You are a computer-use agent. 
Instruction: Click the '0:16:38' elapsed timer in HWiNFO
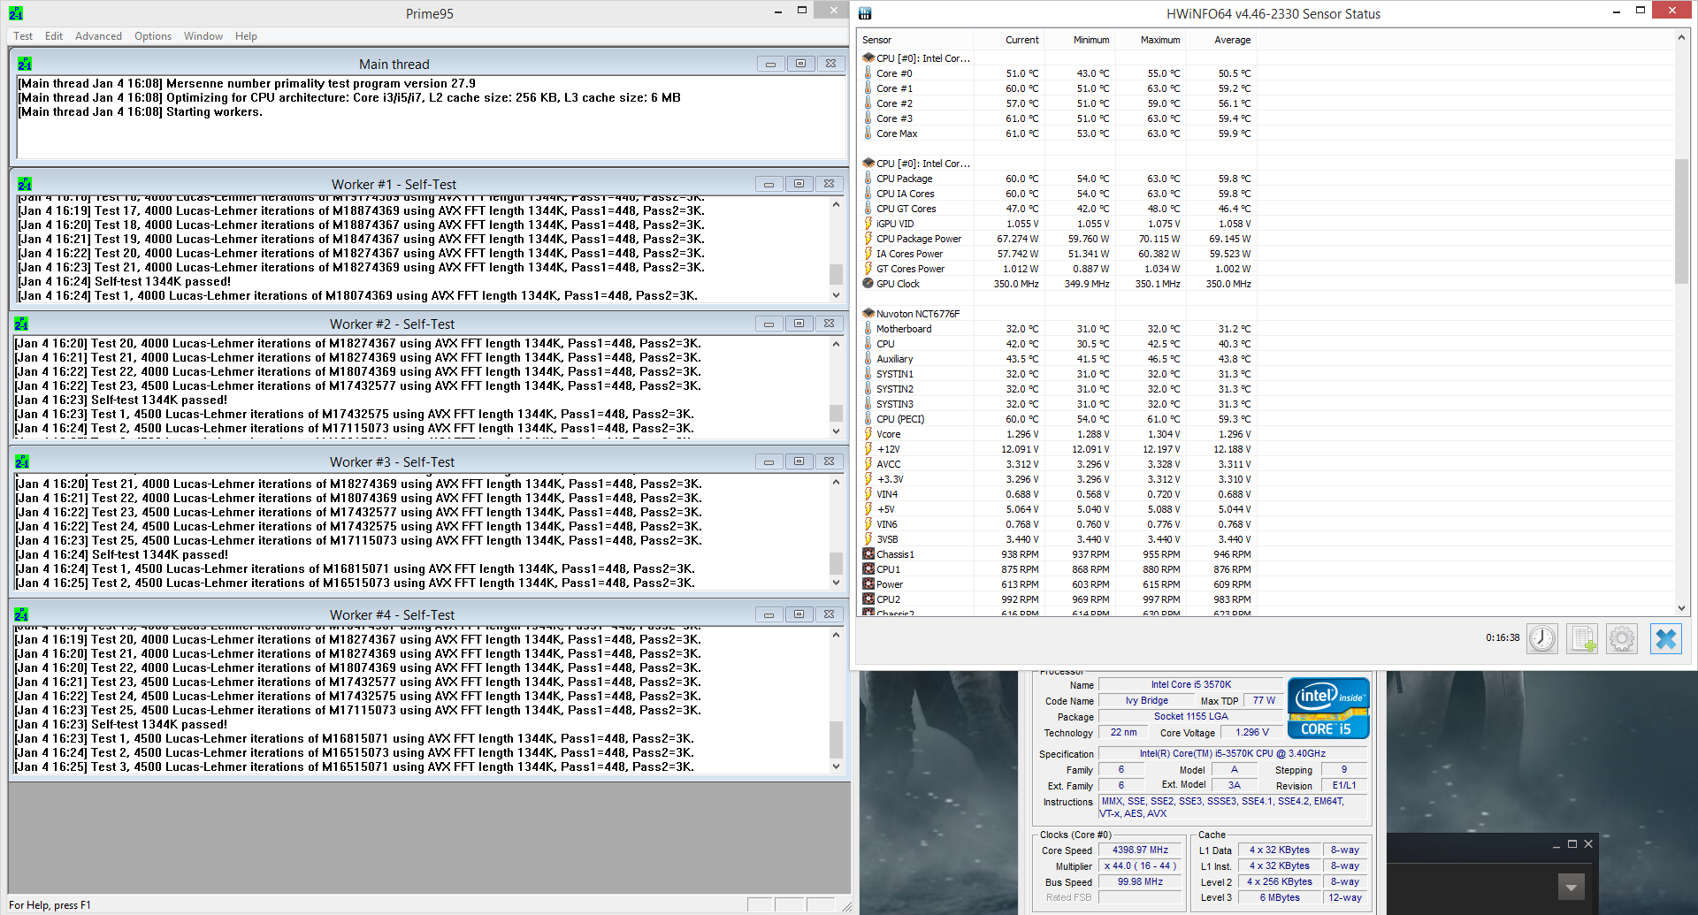click(x=1503, y=637)
